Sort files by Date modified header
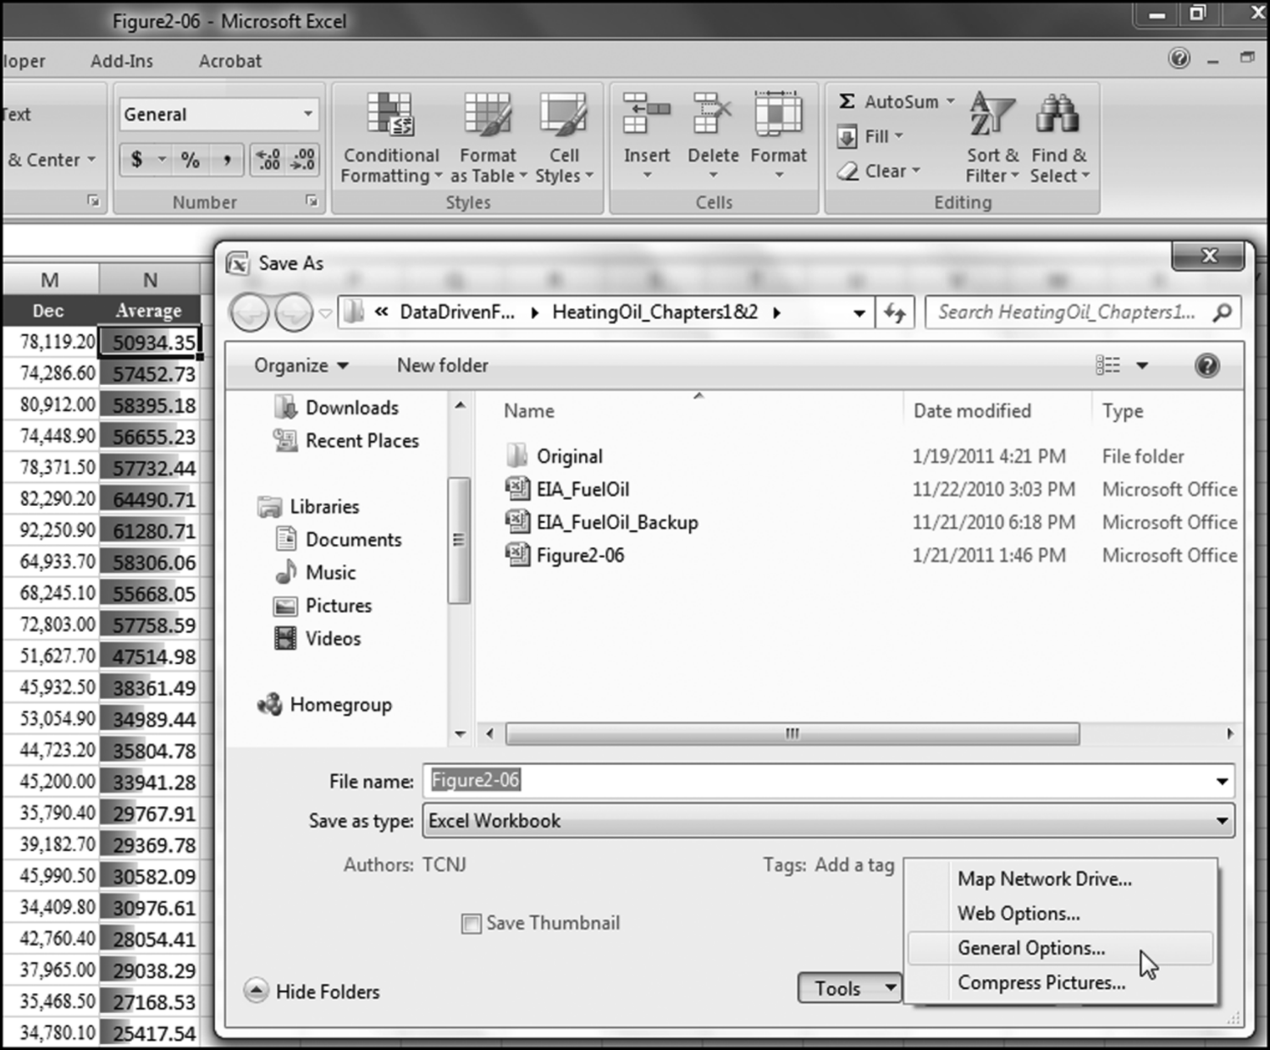Viewport: 1270px width, 1050px height. pyautogui.click(x=972, y=411)
